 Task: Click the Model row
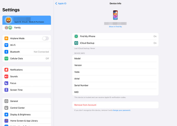pyautogui.click(x=115, y=58)
